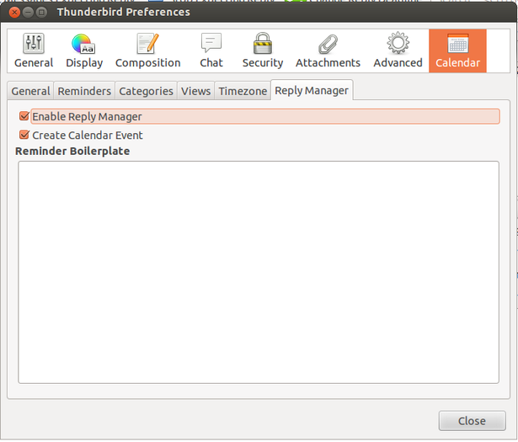Open the Advanced preferences pane
The image size is (518, 442).
(x=398, y=51)
